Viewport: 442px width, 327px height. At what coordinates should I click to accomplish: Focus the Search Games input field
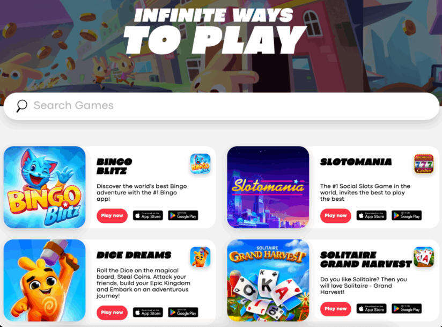pos(222,106)
